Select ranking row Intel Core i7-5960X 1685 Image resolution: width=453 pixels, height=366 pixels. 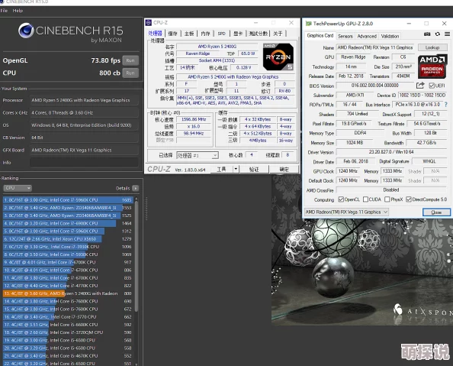click(68, 199)
